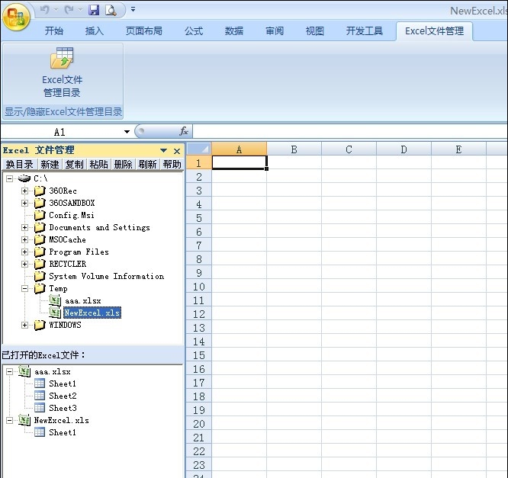
Task: Click the Office button orb
Action: coord(16,17)
